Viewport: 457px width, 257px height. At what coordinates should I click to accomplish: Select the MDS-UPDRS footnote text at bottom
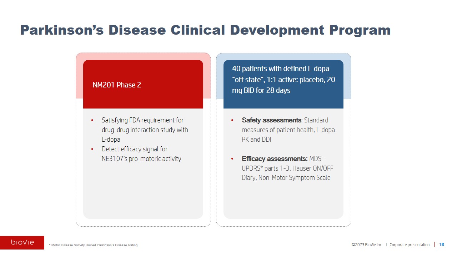click(93, 245)
